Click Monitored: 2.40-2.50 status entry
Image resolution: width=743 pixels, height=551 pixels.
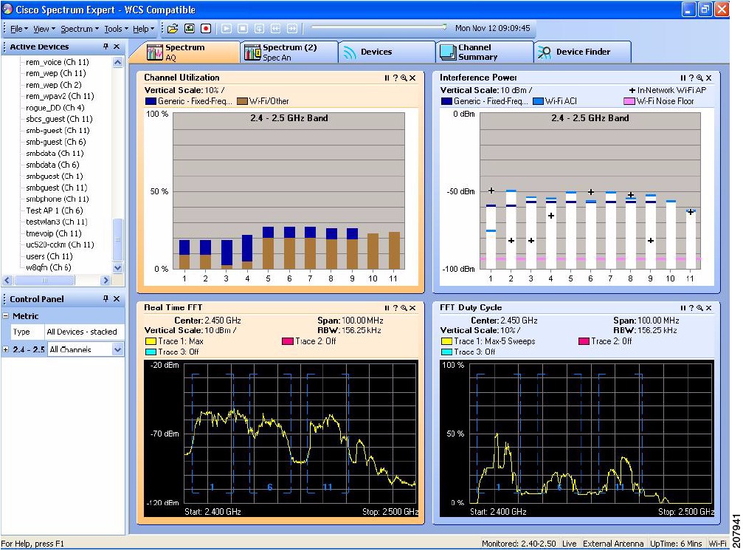tap(519, 544)
